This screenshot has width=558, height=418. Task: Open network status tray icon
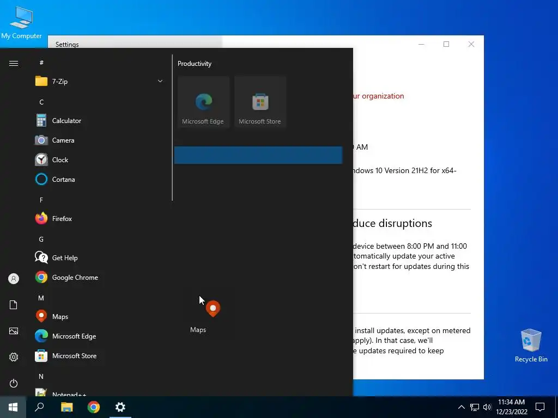[x=475, y=407]
